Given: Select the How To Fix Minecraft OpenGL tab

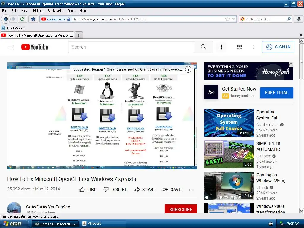Looking at the screenshot, I should (x=37, y=35).
